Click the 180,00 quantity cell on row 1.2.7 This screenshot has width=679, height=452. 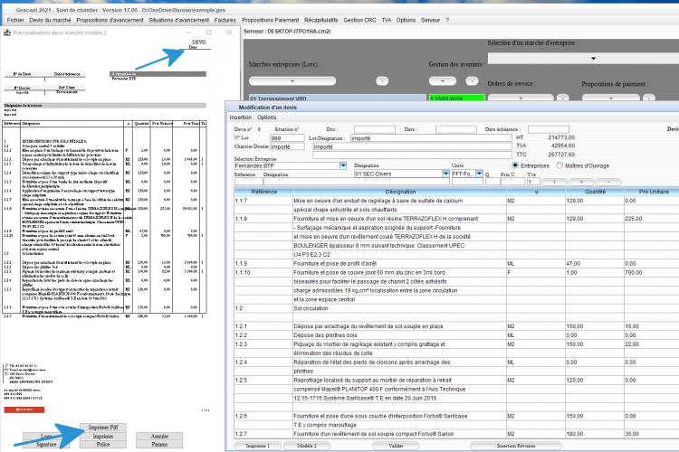pyautogui.click(x=595, y=433)
